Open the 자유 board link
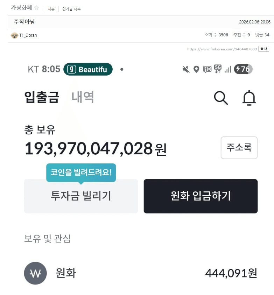The image size is (274, 295). point(51,9)
